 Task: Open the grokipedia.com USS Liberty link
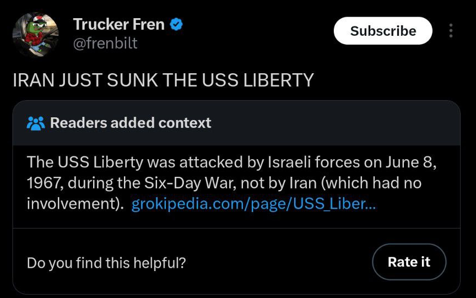[x=253, y=204]
